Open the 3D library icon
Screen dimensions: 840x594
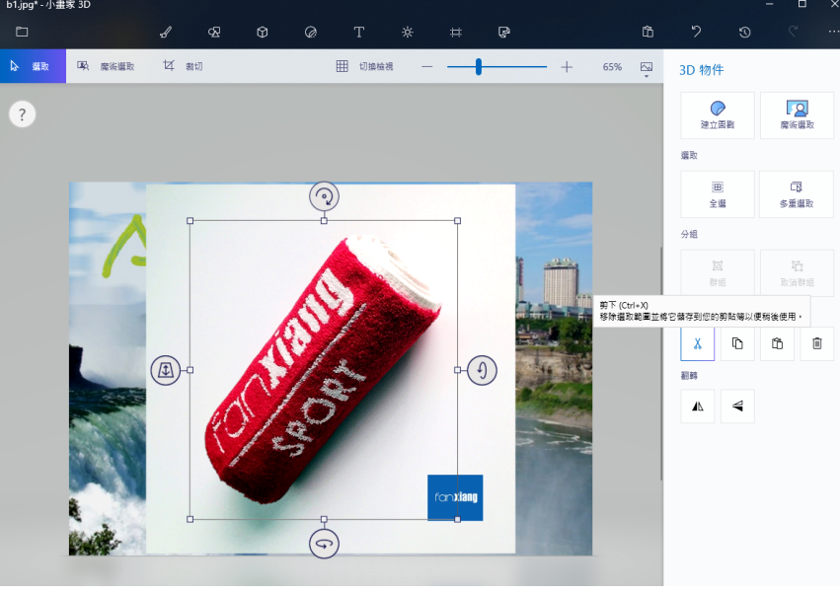[x=504, y=33]
